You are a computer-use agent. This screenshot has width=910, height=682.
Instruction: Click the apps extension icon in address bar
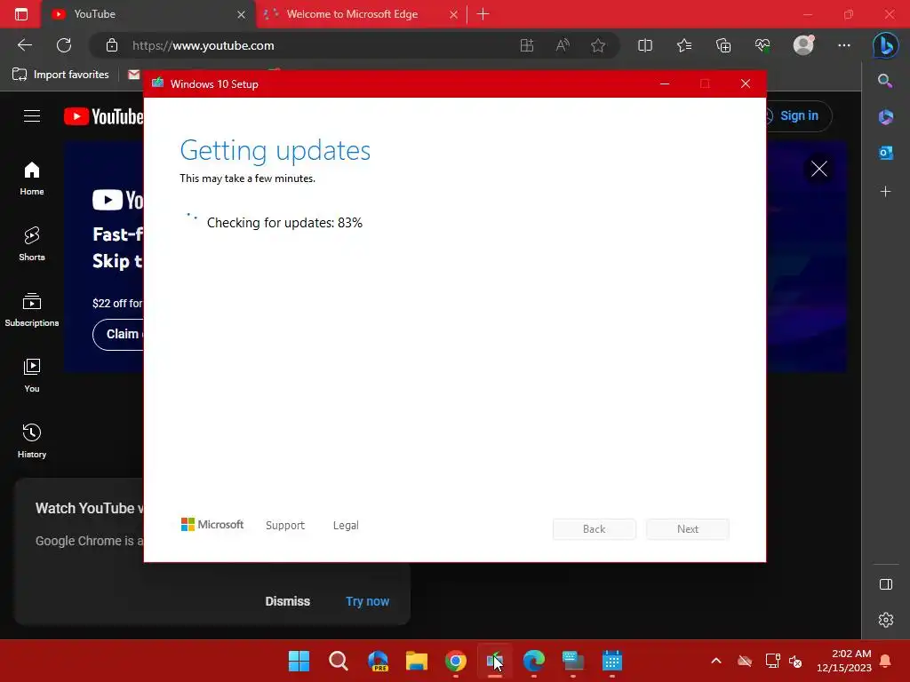point(526,45)
